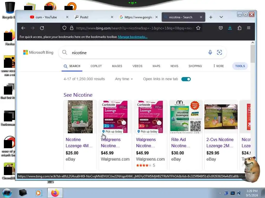Screen dimensions: 265x198
Task: Bookmark this page with the star
Action: point(198,28)
